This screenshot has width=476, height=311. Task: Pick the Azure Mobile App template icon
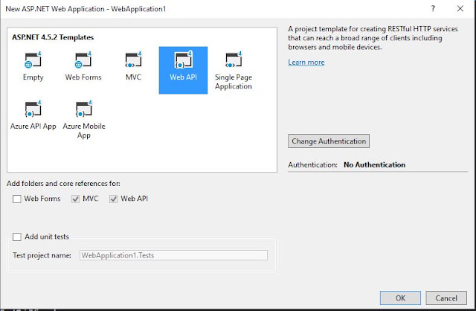(83, 109)
